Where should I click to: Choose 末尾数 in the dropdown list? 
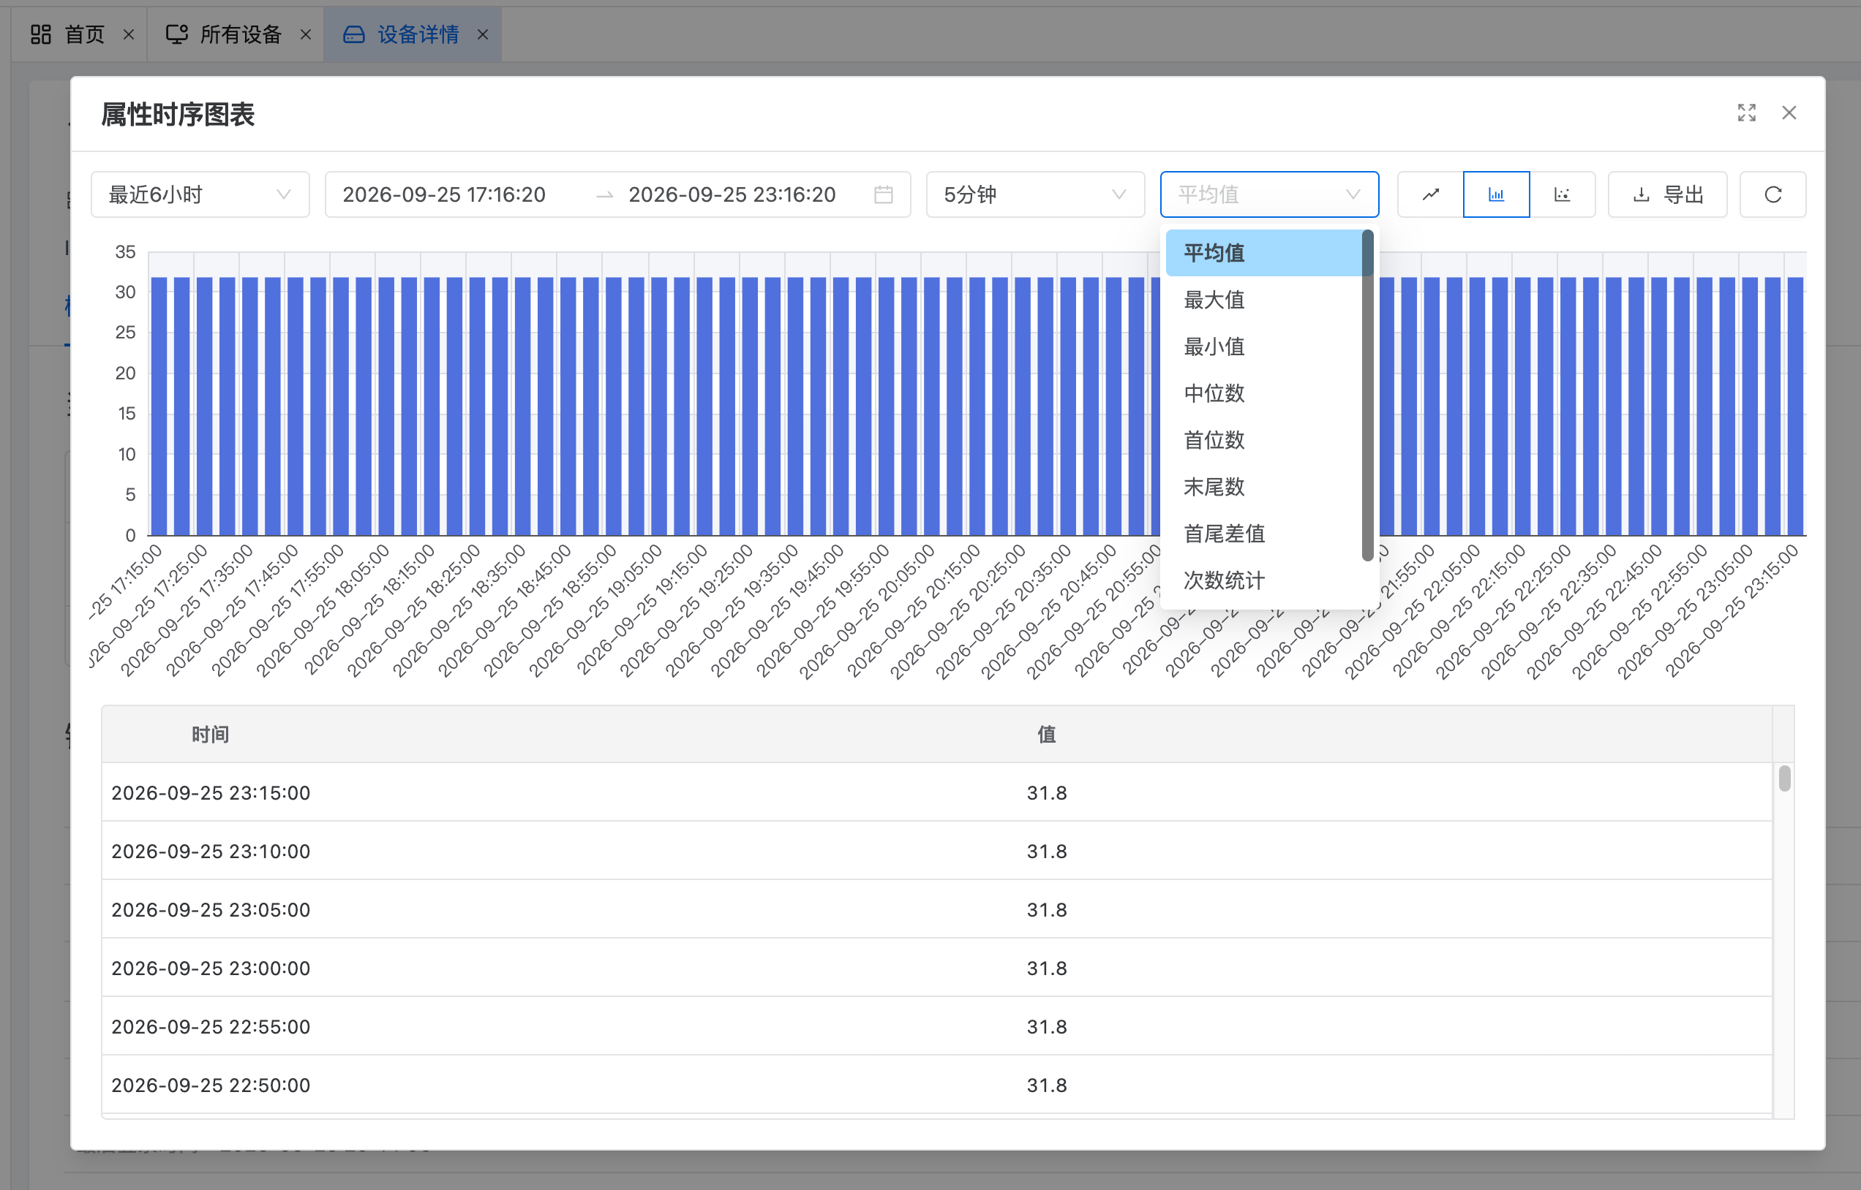pos(1265,487)
